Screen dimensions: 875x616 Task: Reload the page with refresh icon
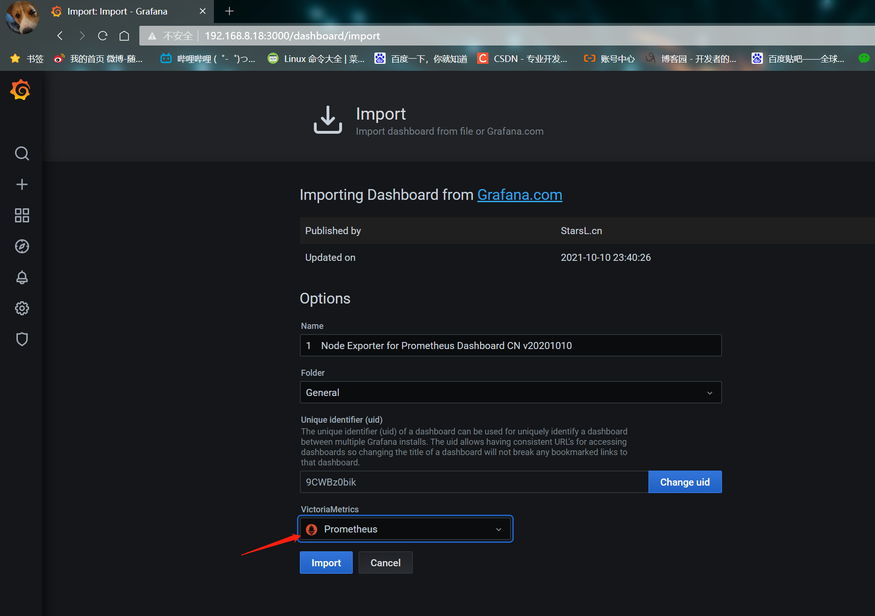coord(103,36)
